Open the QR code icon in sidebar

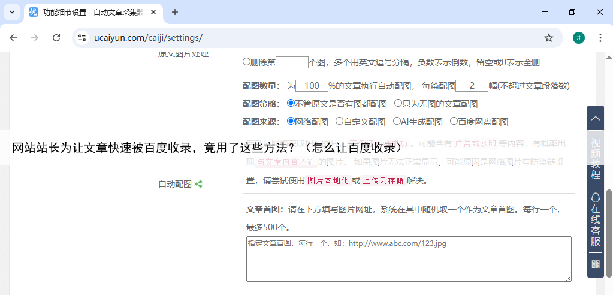596,264
